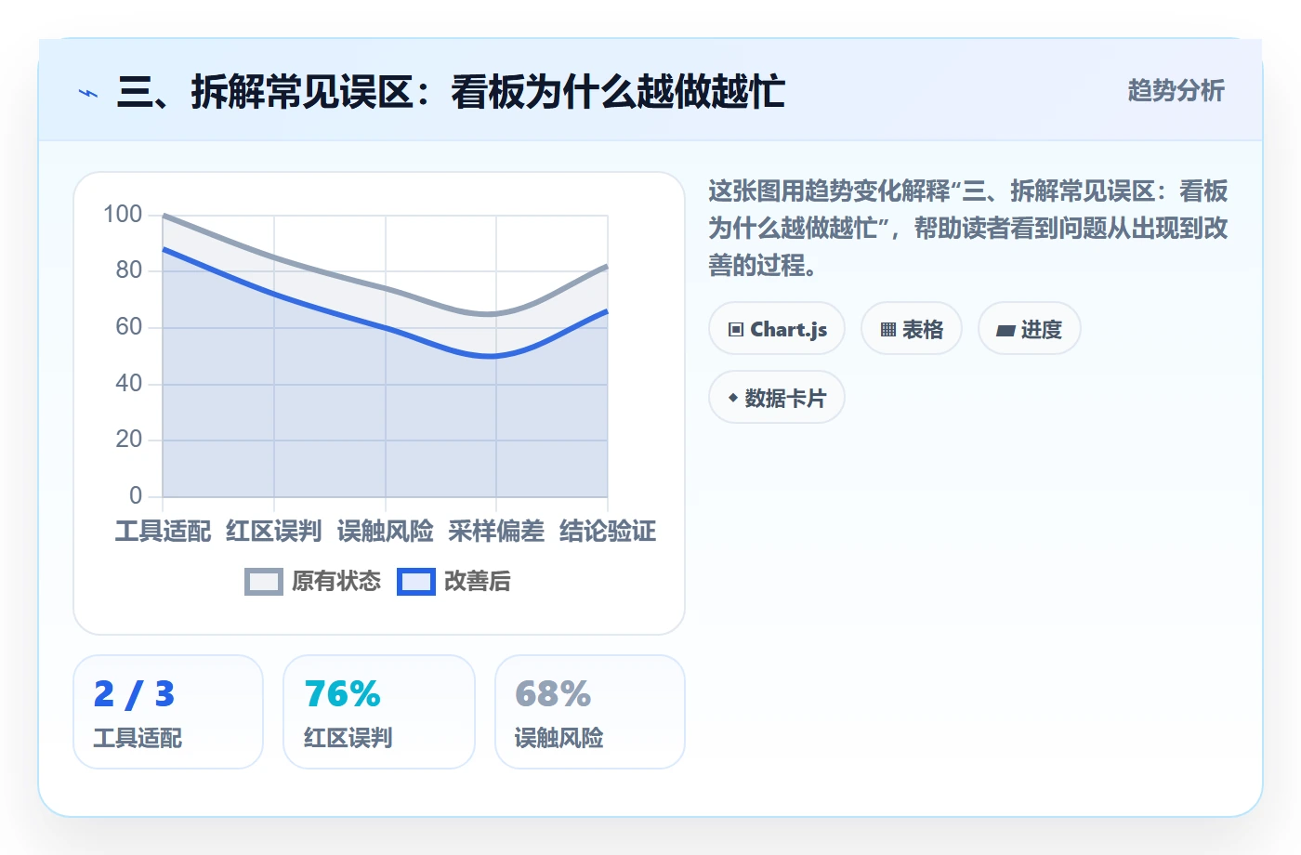Click the lightning bolt icon beside the heading

88,93
